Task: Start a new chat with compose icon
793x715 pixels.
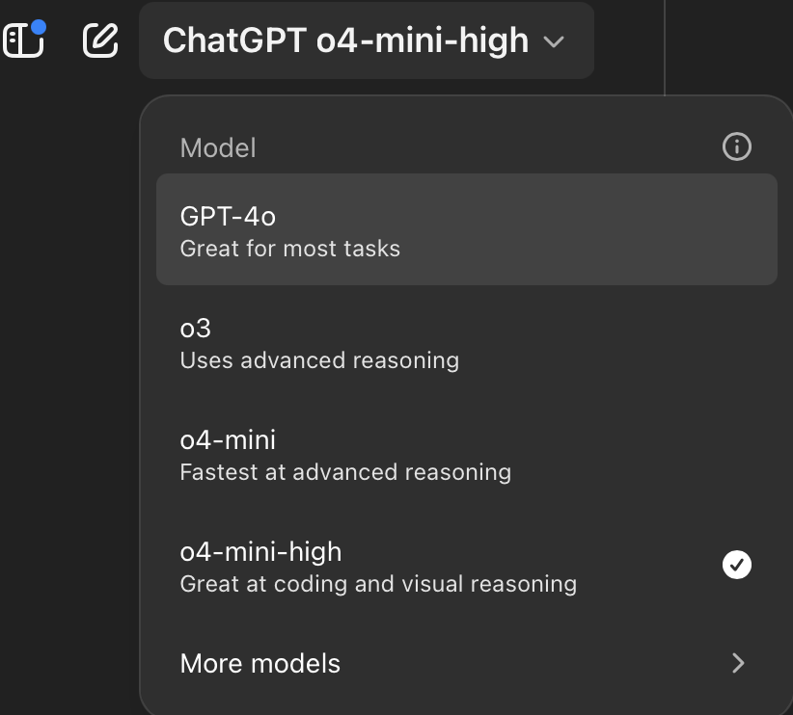Action: [100, 40]
